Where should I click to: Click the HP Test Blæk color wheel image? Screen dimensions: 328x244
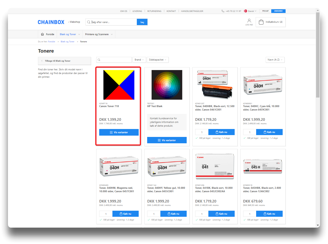[167, 85]
